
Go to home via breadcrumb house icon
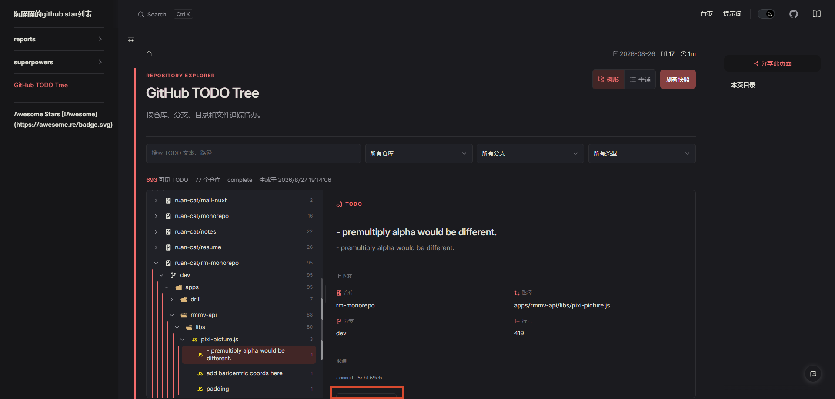pyautogui.click(x=149, y=53)
